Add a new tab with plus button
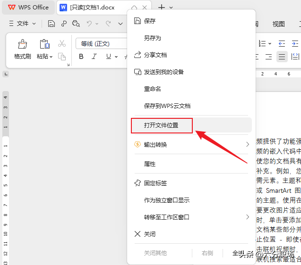 162,8
